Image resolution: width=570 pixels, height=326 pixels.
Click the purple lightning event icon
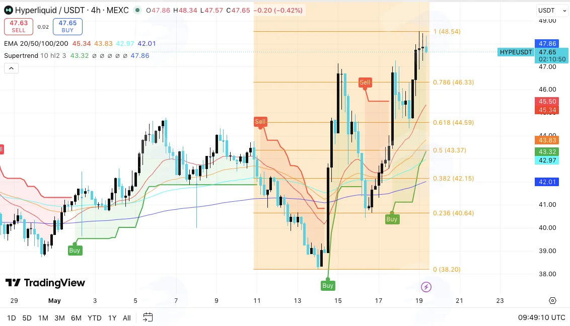tap(426, 287)
